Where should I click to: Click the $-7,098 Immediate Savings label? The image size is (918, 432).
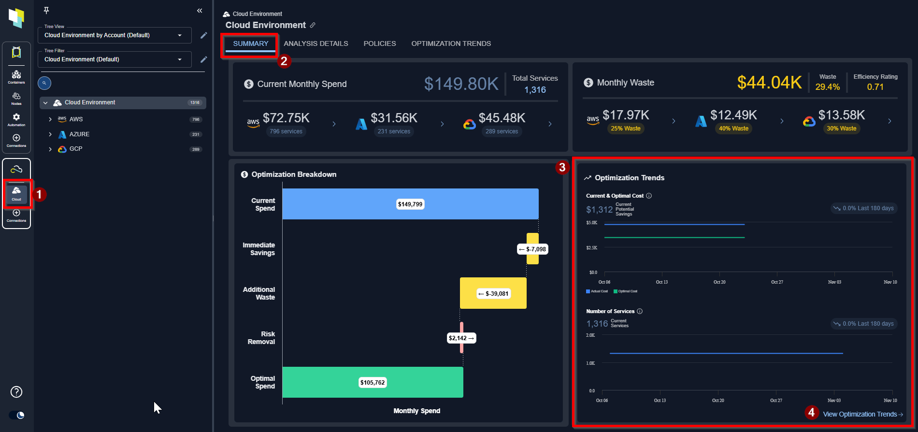click(532, 249)
